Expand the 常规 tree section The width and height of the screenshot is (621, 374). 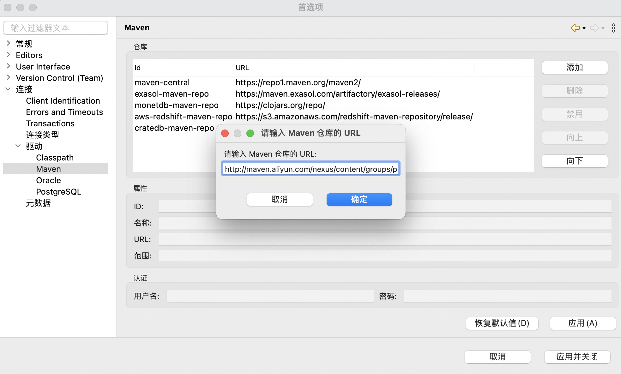9,43
